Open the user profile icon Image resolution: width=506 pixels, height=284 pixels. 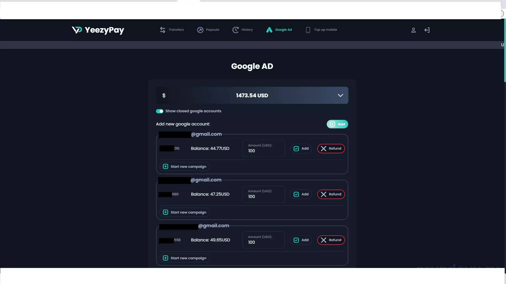click(x=413, y=30)
